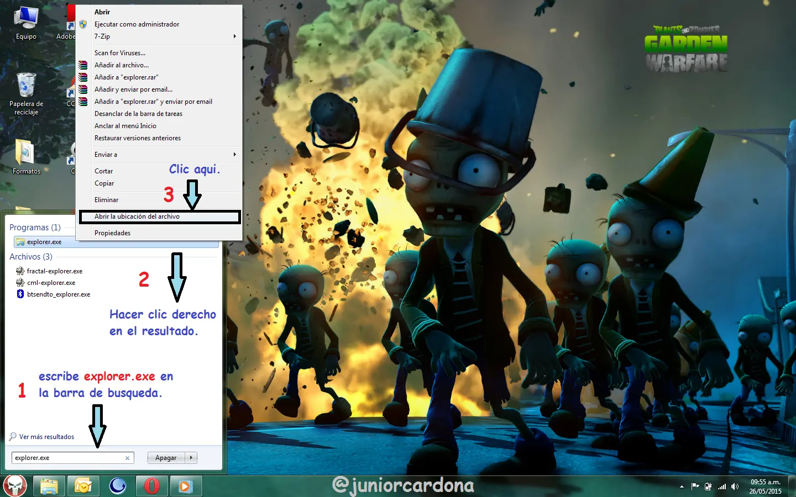The image size is (796, 497).
Task: Select Restaurar versiones anteriores
Action: coord(159,138)
